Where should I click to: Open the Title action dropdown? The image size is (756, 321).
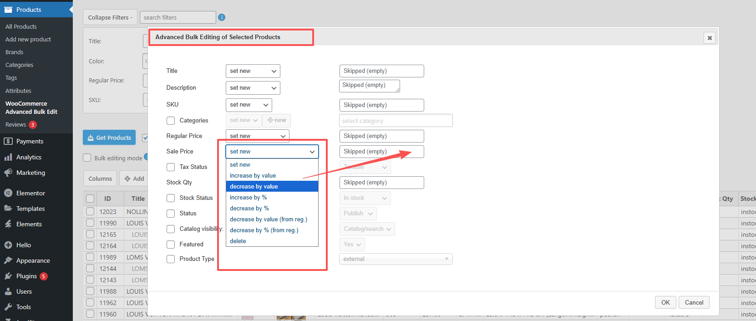point(253,71)
